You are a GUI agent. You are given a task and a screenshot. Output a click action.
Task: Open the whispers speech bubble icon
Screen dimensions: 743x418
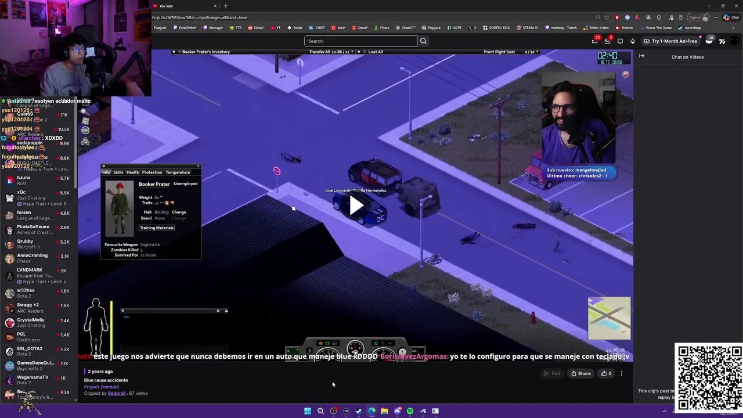620,41
